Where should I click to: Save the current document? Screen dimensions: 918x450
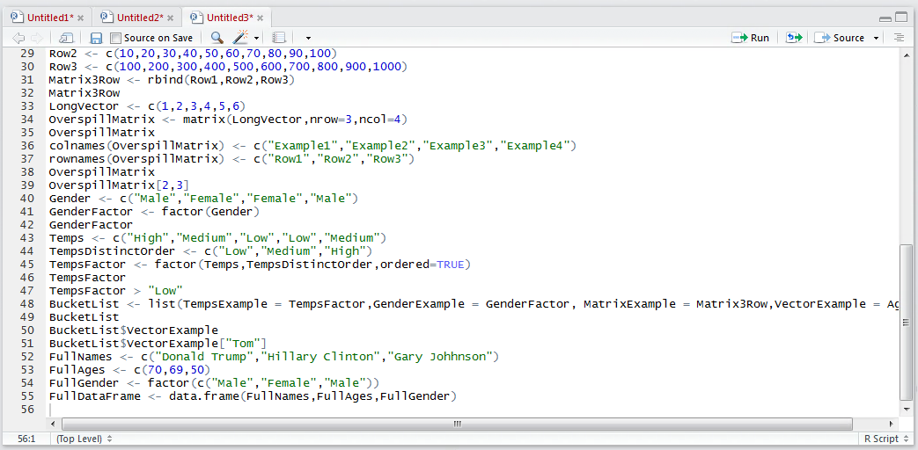point(96,38)
